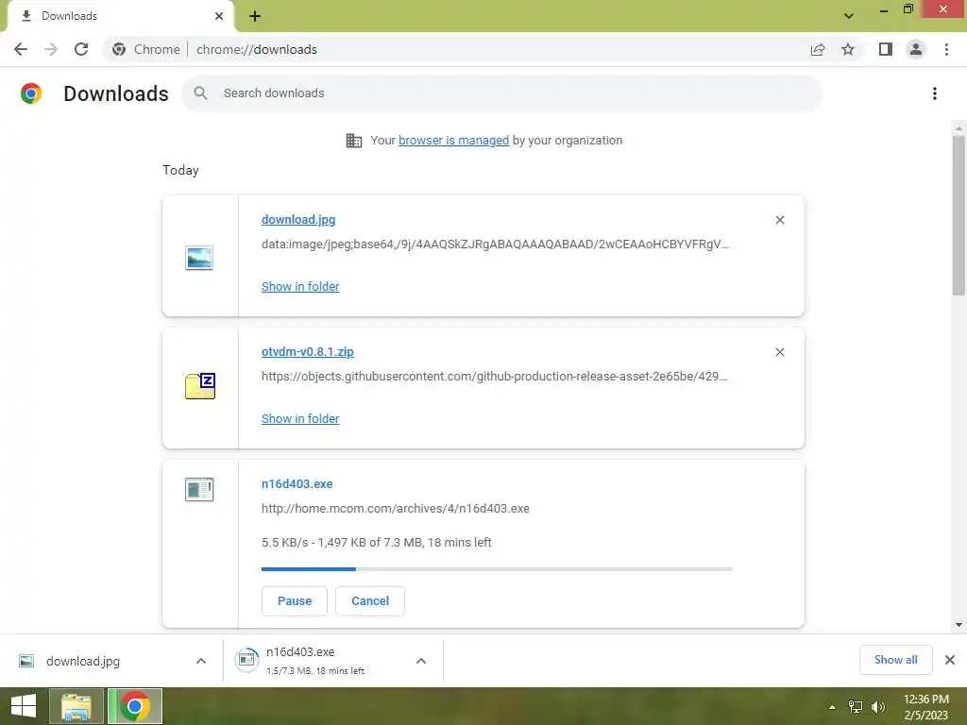Bookmark this tab with the star icon

coord(848,49)
